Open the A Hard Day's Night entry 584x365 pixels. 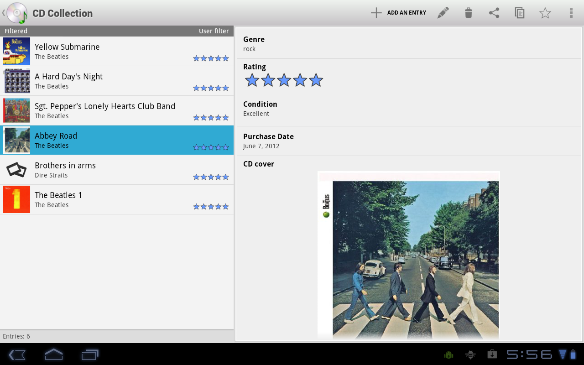click(x=117, y=81)
